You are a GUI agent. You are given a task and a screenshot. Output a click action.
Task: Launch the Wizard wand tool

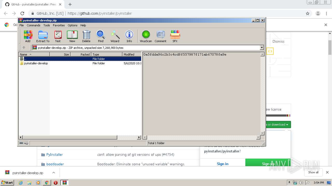click(x=115, y=36)
